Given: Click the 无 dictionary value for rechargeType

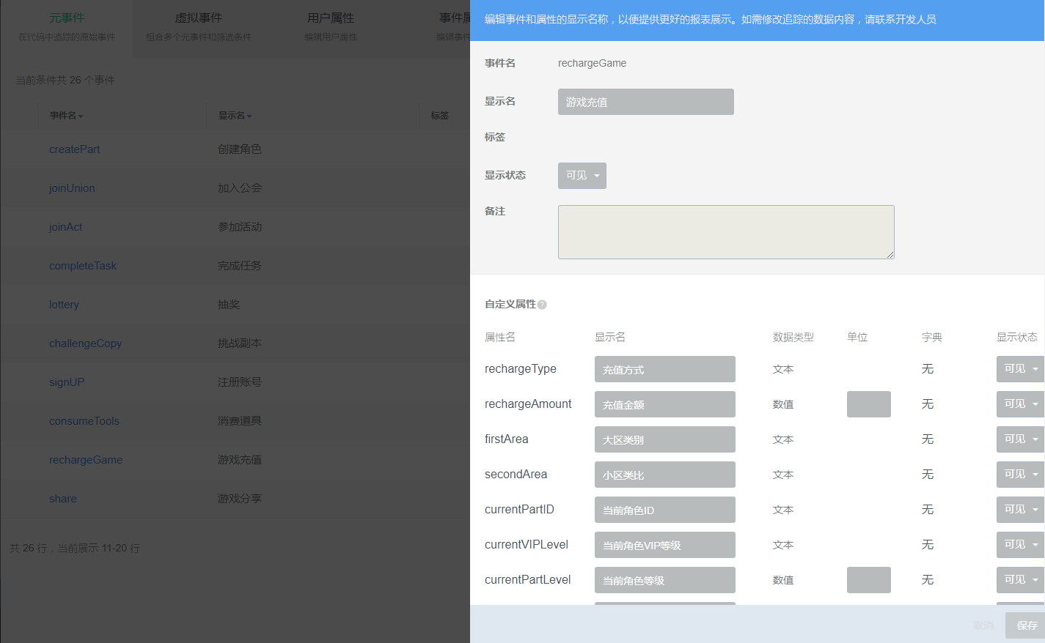Looking at the screenshot, I should (928, 369).
